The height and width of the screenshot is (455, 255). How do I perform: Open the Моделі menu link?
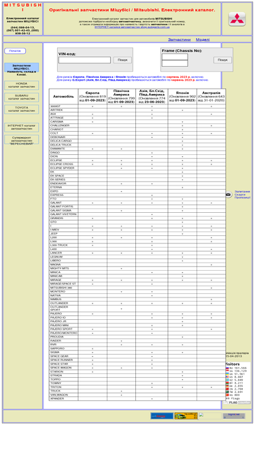tap(203, 40)
